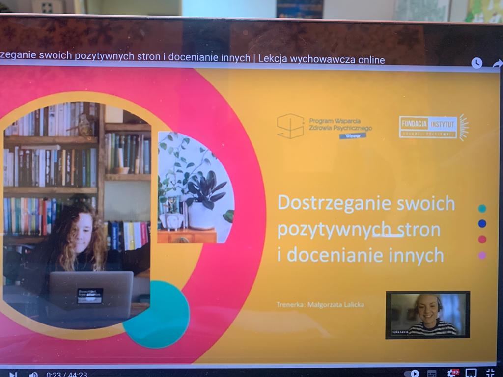Click the video progress bar
This screenshot has height=377, width=503.
click(246, 365)
